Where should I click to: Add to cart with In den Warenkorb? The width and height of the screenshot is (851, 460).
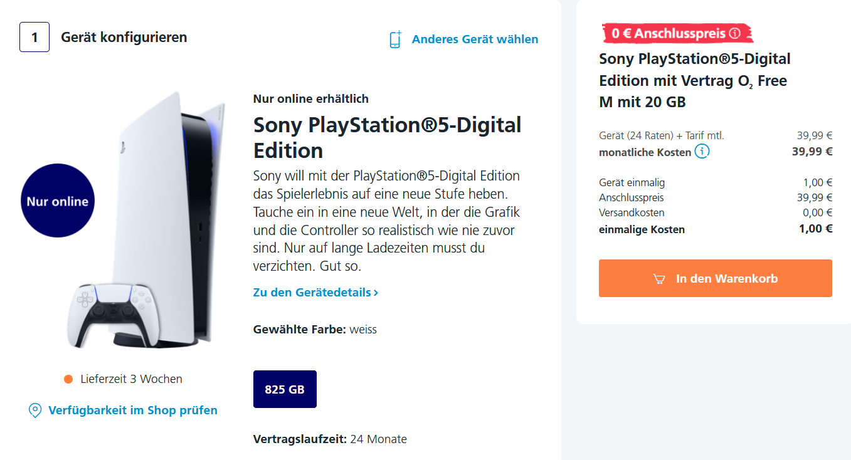tap(715, 278)
